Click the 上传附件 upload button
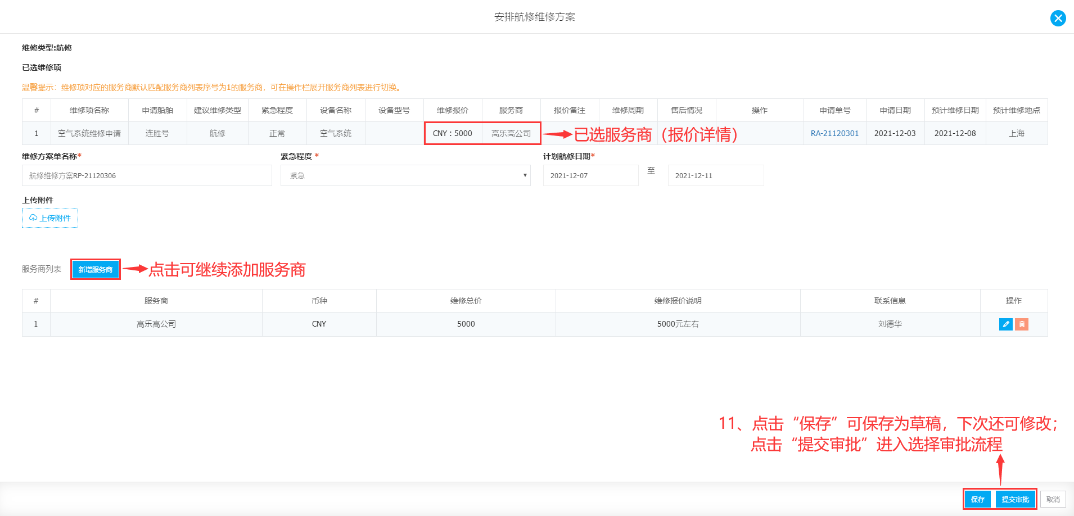 click(50, 218)
